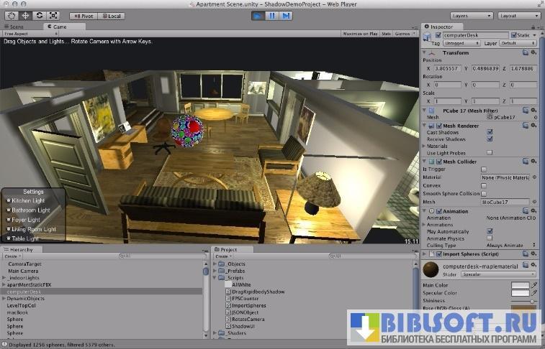Toggle the Cast Shadows checkbox
This screenshot has height=349, width=545.
pyautogui.click(x=490, y=132)
